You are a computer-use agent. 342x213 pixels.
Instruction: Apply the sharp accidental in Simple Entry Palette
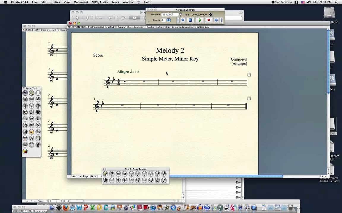(x=118, y=180)
